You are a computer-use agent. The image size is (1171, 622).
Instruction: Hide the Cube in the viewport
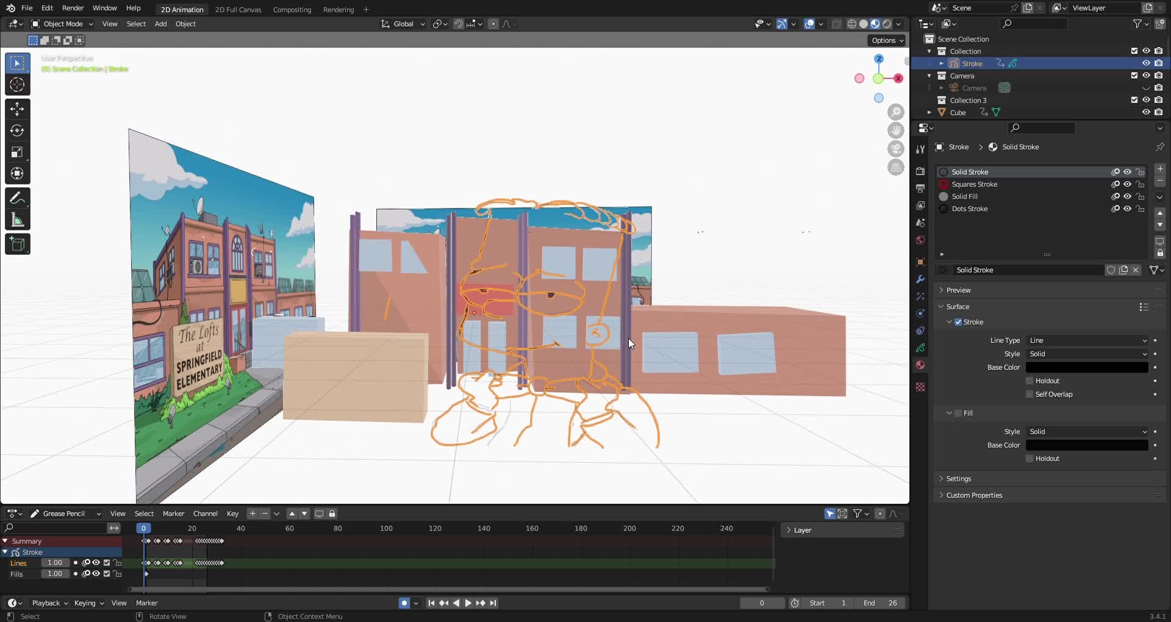[x=1147, y=112]
